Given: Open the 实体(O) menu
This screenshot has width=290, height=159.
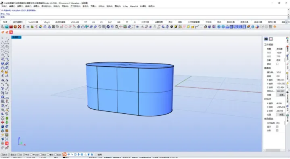Looking at the screenshot, I should point(56,6).
